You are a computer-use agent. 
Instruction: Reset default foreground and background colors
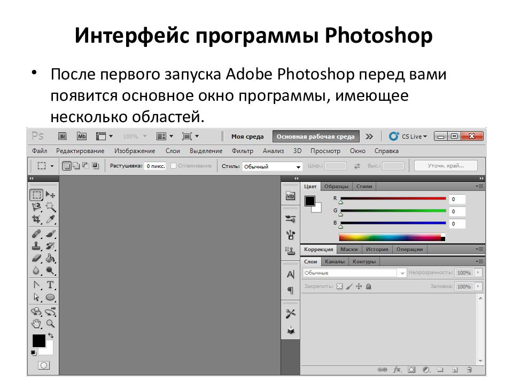[x=33, y=353]
